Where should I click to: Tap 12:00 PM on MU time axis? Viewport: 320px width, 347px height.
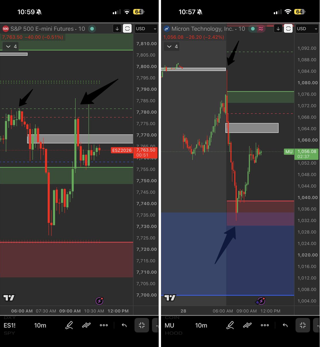click(x=270, y=311)
